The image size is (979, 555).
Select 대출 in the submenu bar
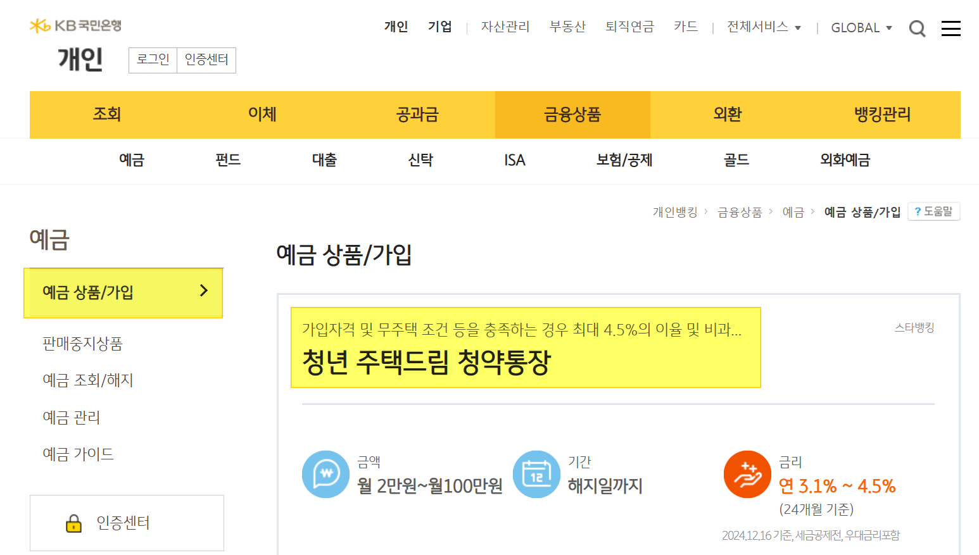(324, 160)
